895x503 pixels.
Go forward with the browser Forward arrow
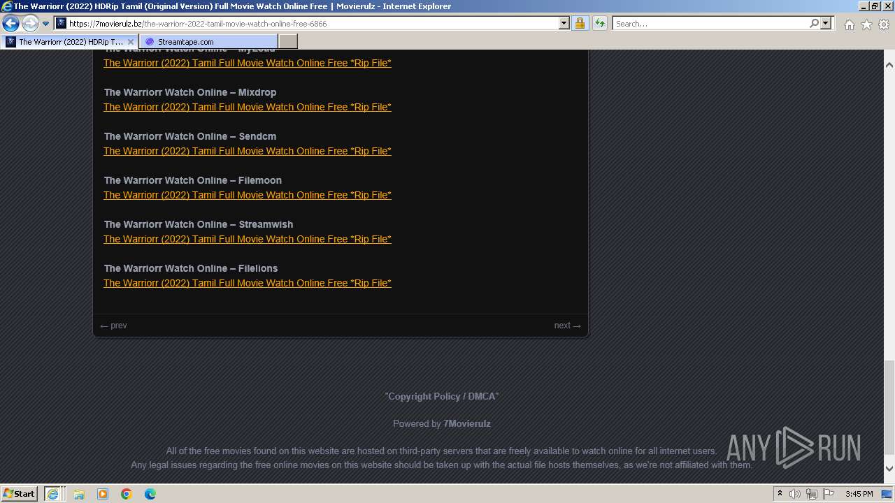coord(30,24)
